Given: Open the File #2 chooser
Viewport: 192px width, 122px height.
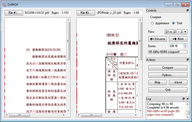Looking at the screenshot, I should (86, 13).
